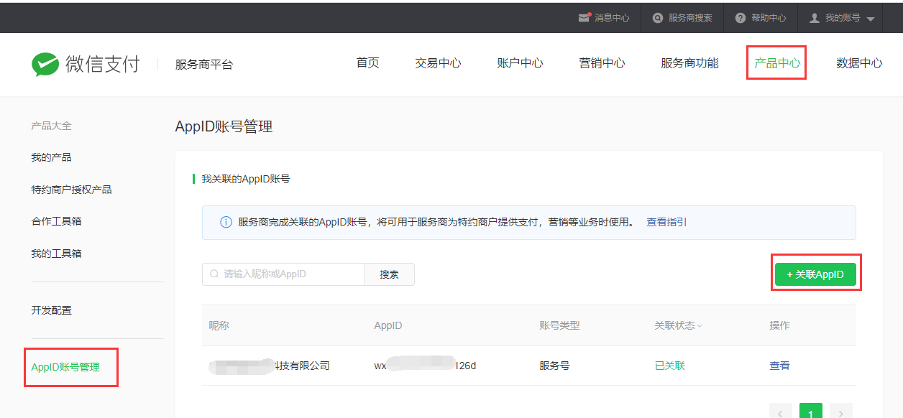Screen dimensions: 903x418
Task: Click the AppID column header
Action: pos(388,325)
